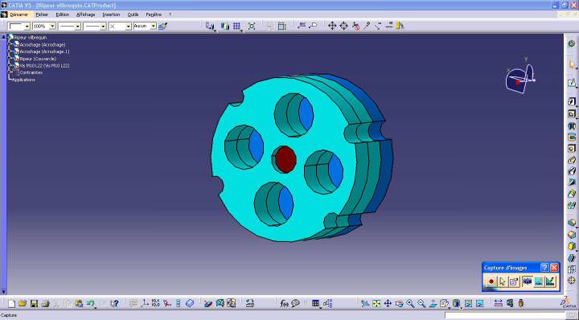Viewport: 579px width, 320px height.
Task: Select the Ripeur vilbrequin root node
Action: click(x=31, y=37)
